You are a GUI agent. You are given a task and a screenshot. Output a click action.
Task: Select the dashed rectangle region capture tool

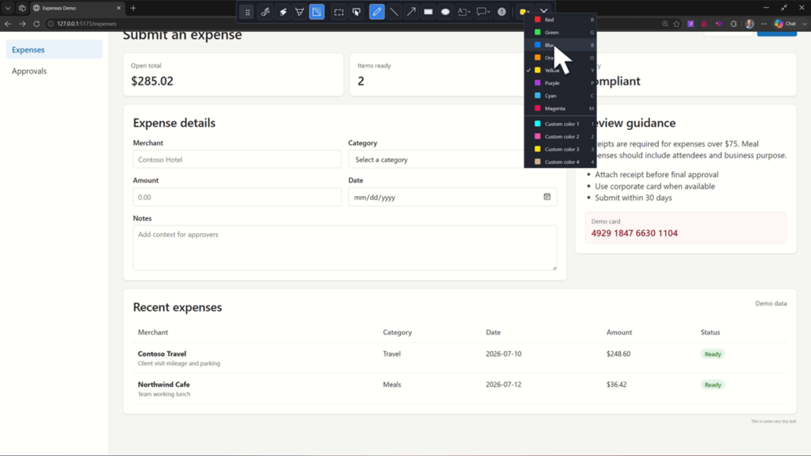pos(339,12)
